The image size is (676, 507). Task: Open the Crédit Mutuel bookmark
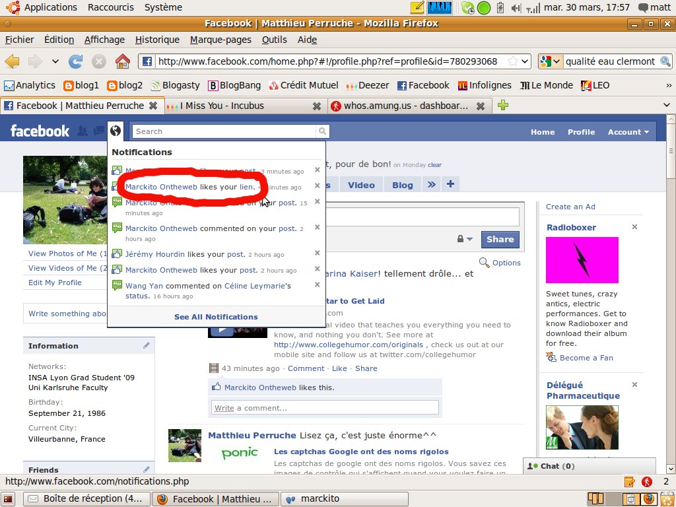pyautogui.click(x=304, y=85)
